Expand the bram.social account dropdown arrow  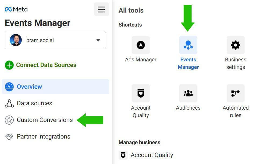pos(98,40)
